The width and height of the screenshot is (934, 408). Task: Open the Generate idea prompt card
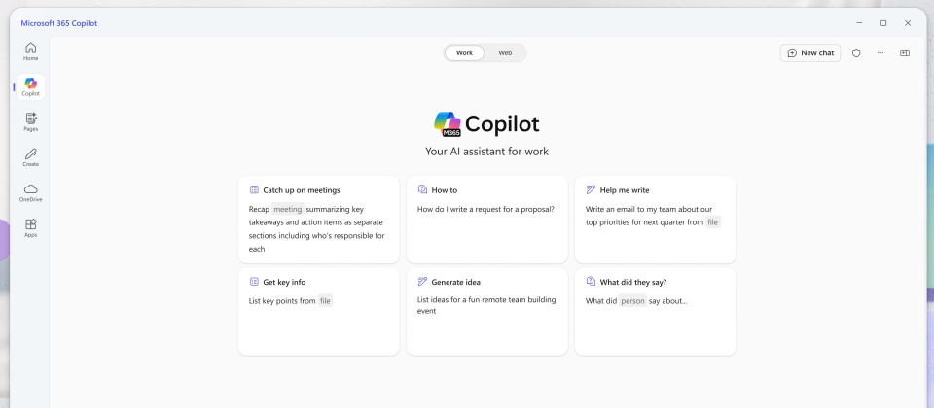(486, 311)
